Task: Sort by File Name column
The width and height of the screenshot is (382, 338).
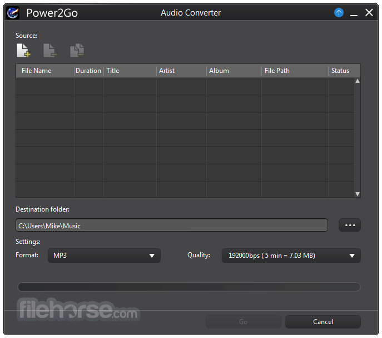Action: click(x=45, y=71)
